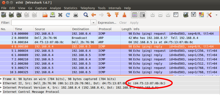Zoom out packet text icon
Screen dimensions: 220x95
click(x=160, y=15)
